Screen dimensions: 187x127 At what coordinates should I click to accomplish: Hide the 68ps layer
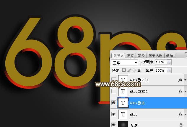click(113, 114)
